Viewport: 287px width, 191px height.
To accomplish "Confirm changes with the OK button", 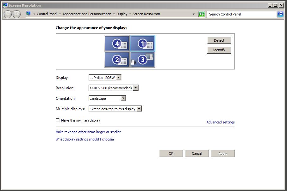I will [x=171, y=153].
